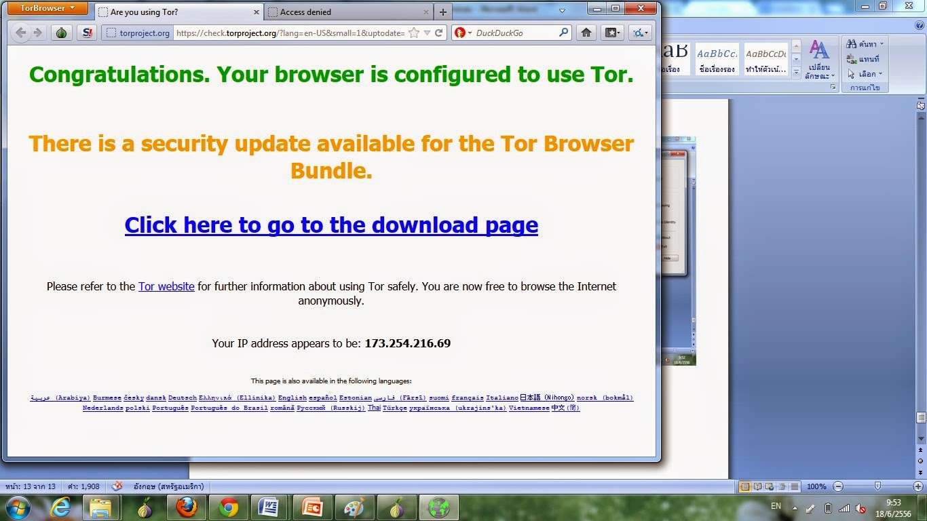Open PowerPoint from the taskbar

point(312,507)
